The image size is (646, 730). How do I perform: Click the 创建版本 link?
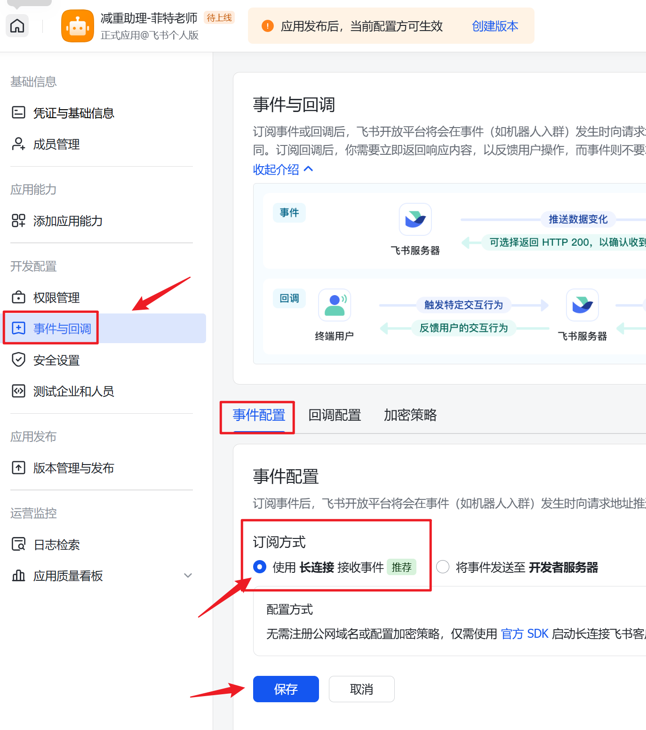click(x=495, y=26)
